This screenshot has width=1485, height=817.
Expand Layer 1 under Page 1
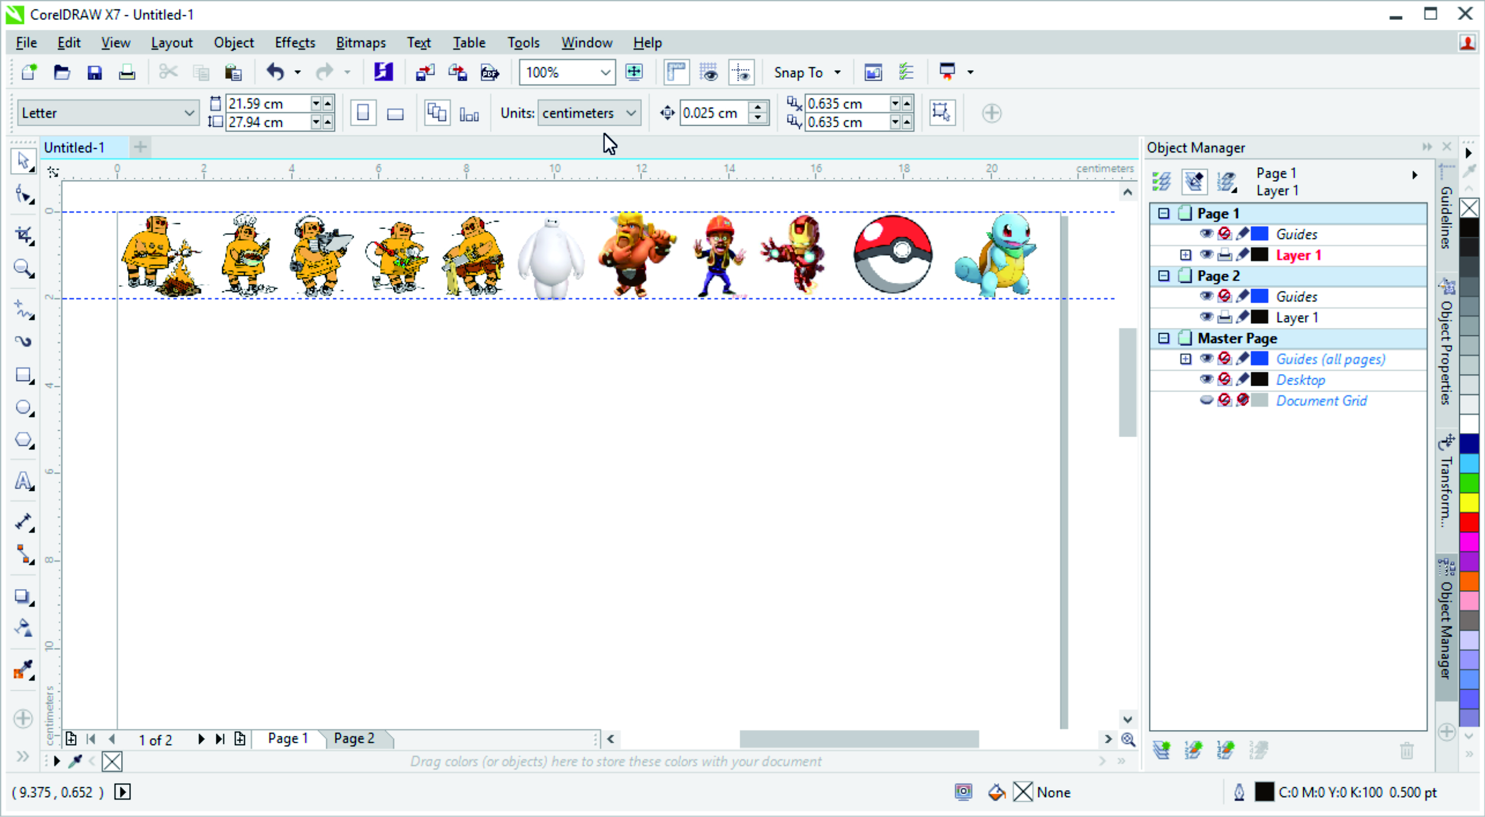pyautogui.click(x=1185, y=255)
